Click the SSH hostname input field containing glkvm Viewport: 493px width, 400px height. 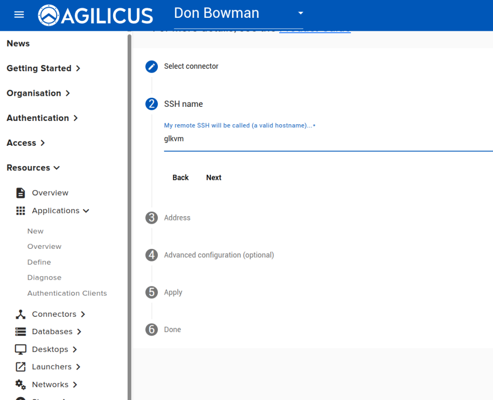(x=327, y=139)
